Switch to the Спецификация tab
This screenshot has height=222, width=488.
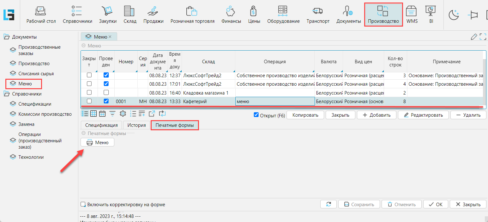pos(101,125)
